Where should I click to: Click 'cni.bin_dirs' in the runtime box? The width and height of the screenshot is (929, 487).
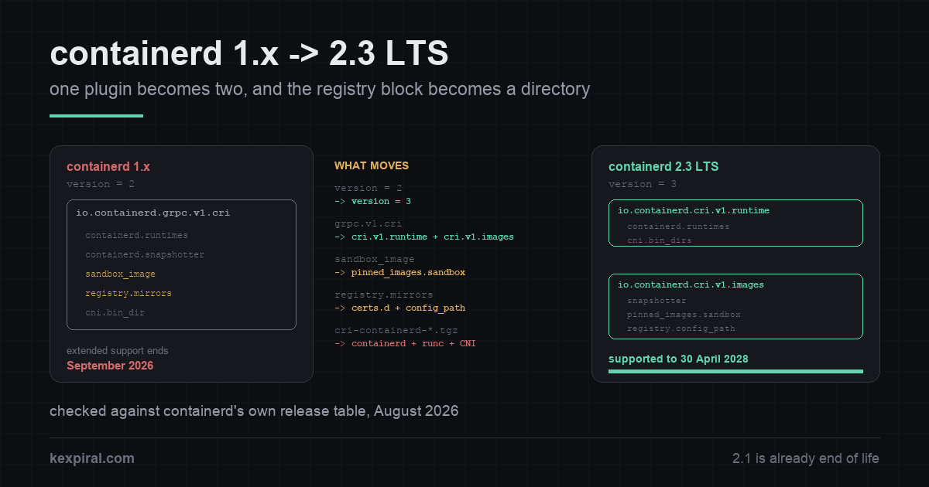(x=660, y=240)
